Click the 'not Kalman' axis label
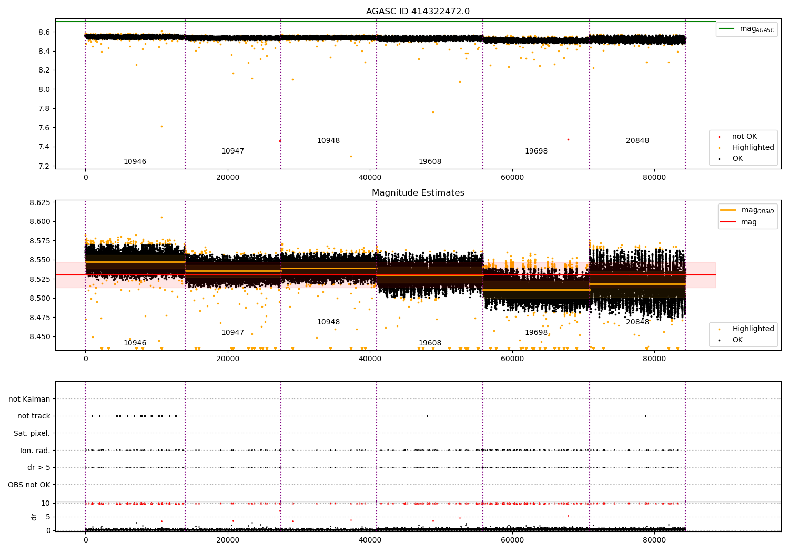The image size is (789, 552). click(x=29, y=399)
